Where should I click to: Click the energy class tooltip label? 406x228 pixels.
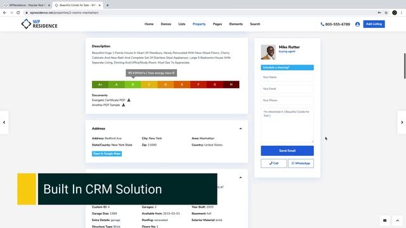coord(152,73)
